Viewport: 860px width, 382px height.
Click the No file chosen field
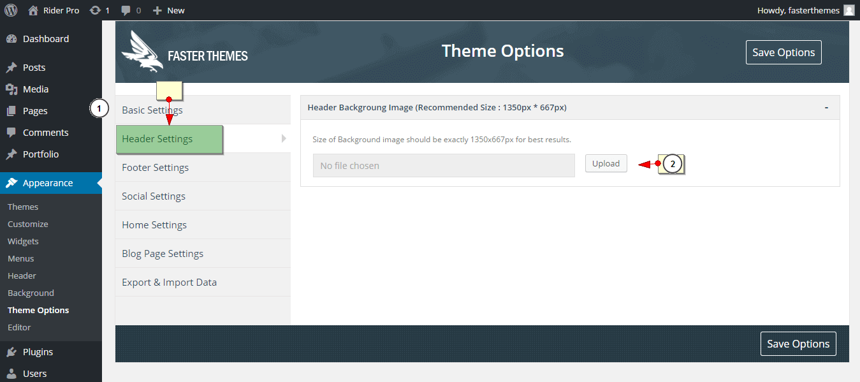[x=444, y=165]
